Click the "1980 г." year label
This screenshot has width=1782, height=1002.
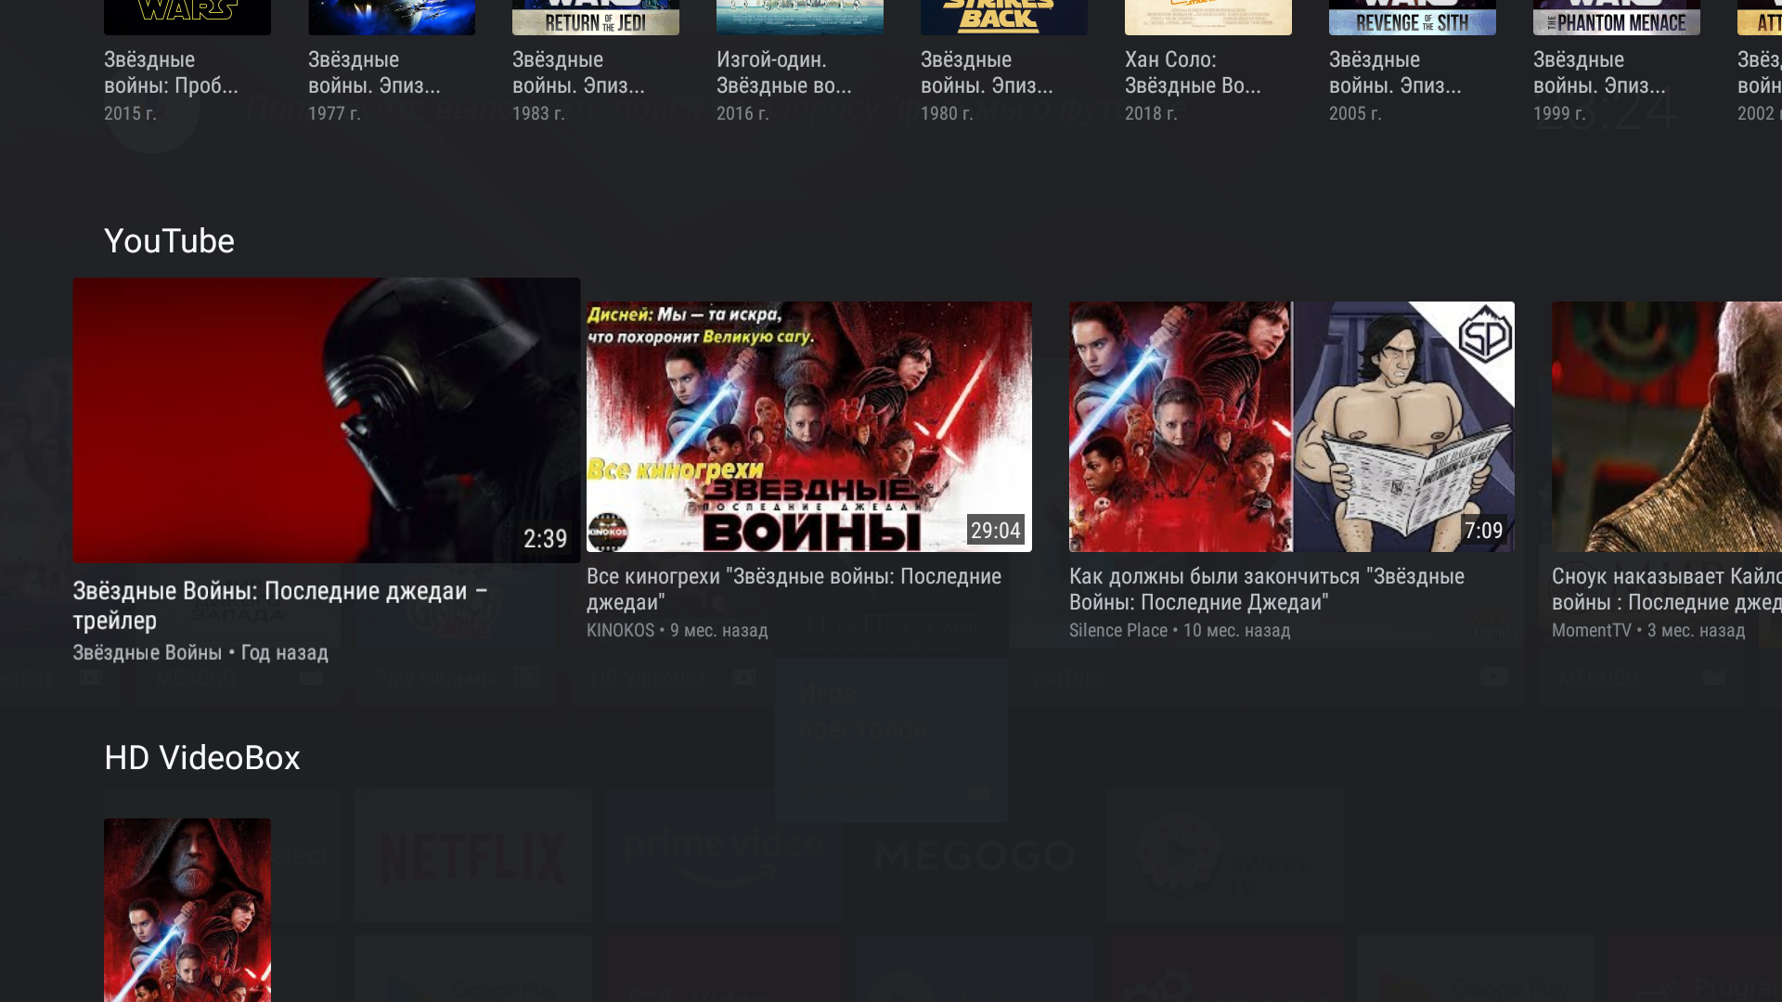tap(947, 113)
